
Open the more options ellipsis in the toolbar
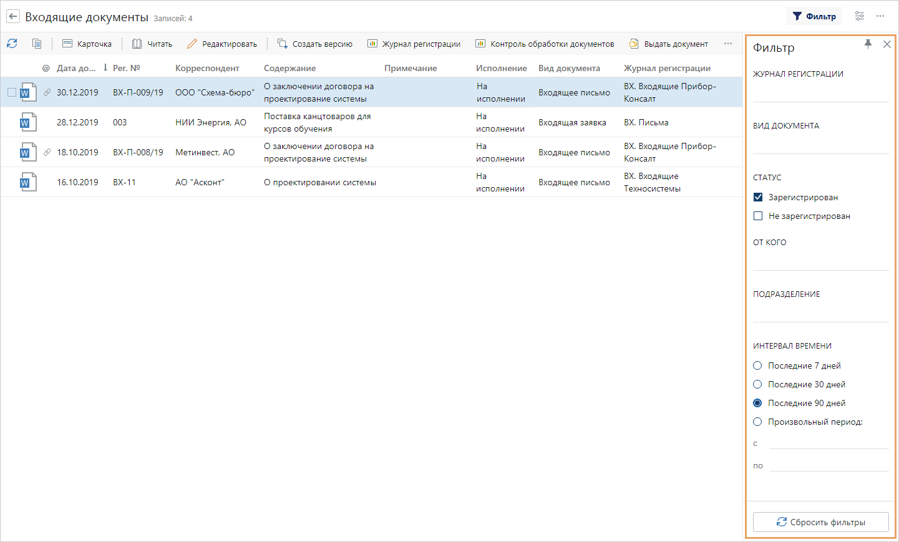pyautogui.click(x=728, y=44)
